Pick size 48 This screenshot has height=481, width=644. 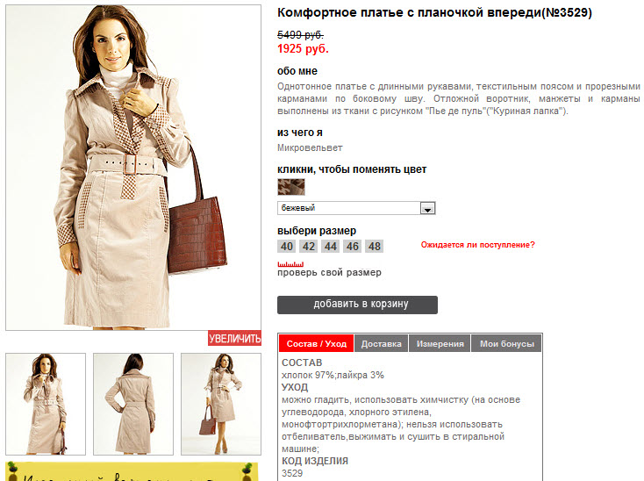[x=374, y=247]
